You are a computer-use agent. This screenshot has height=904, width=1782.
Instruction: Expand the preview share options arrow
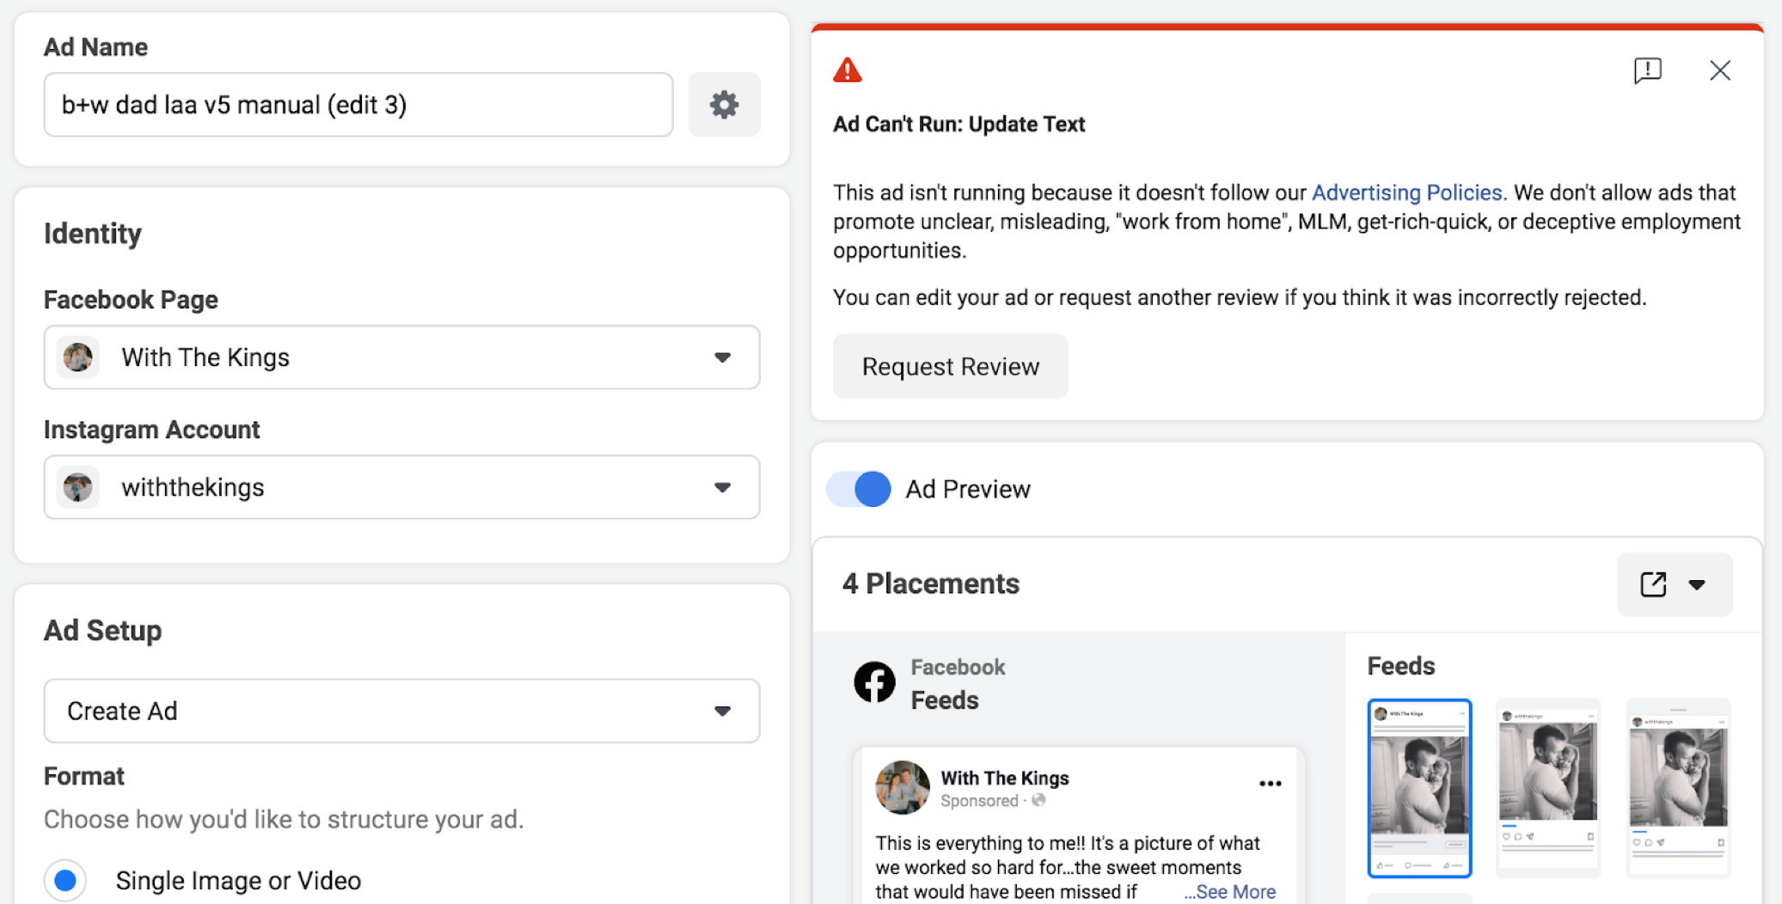tap(1696, 584)
